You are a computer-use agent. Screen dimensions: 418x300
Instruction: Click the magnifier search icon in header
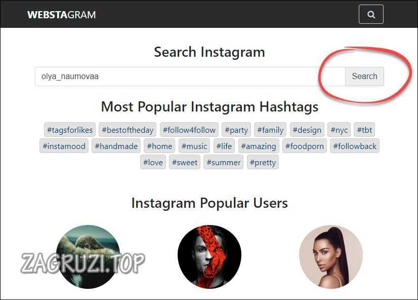point(371,14)
